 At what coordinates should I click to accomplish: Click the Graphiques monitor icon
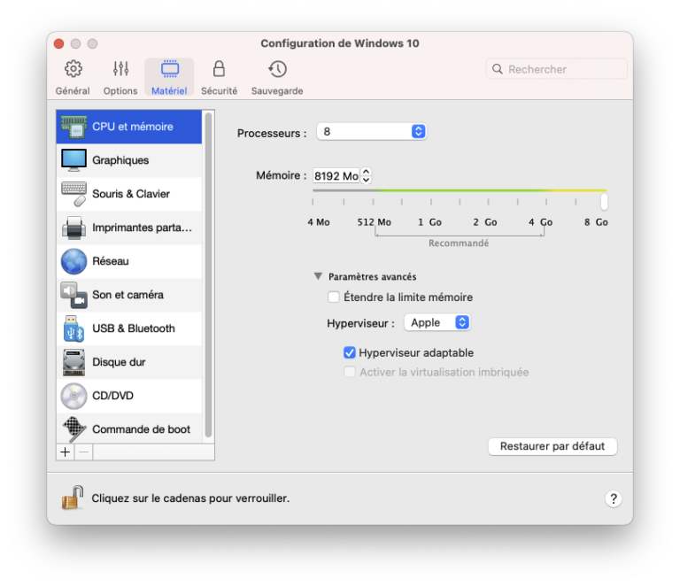73,160
